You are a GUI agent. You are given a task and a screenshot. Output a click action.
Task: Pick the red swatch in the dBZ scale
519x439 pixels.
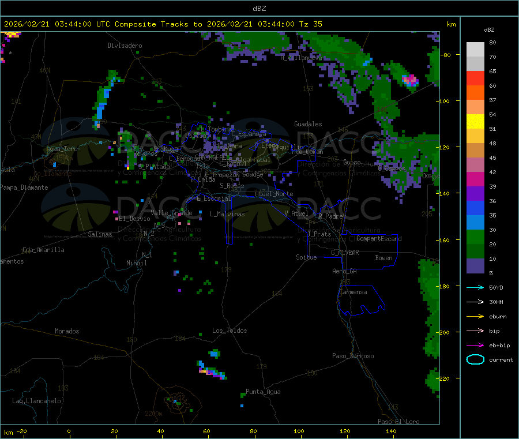pyautogui.click(x=475, y=78)
